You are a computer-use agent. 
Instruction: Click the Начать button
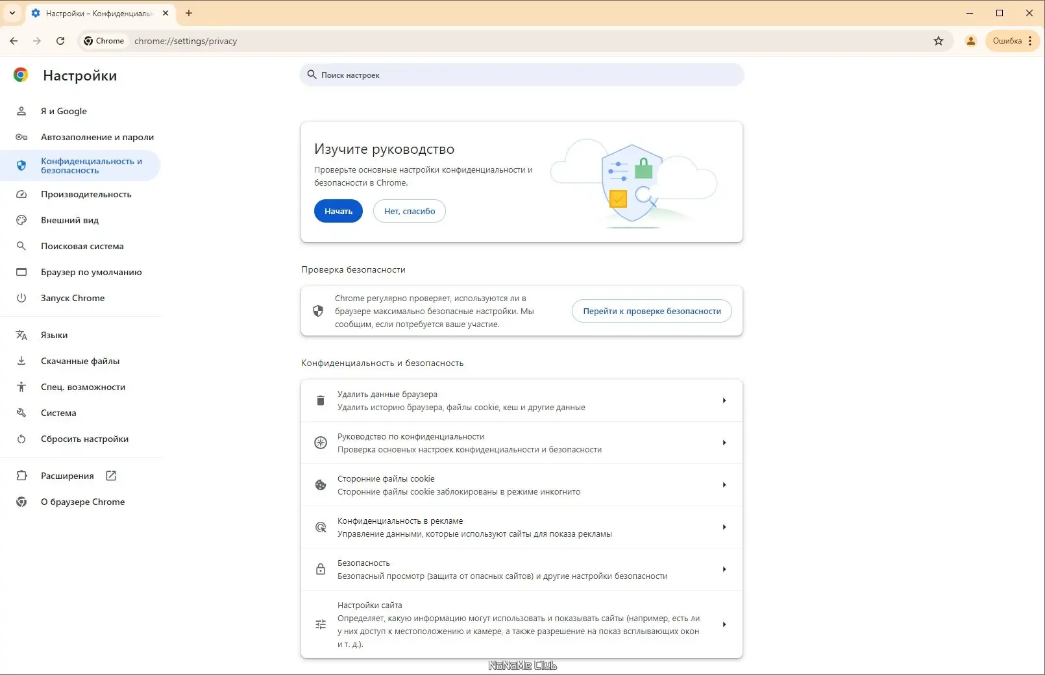338,211
